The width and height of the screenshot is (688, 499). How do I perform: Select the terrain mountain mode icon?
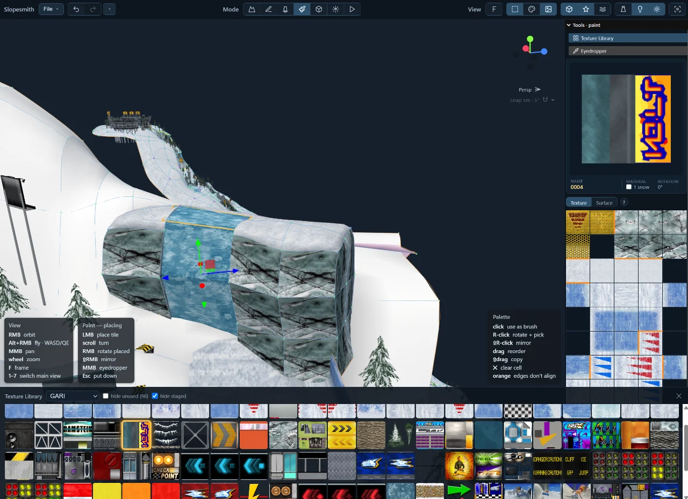pos(252,9)
